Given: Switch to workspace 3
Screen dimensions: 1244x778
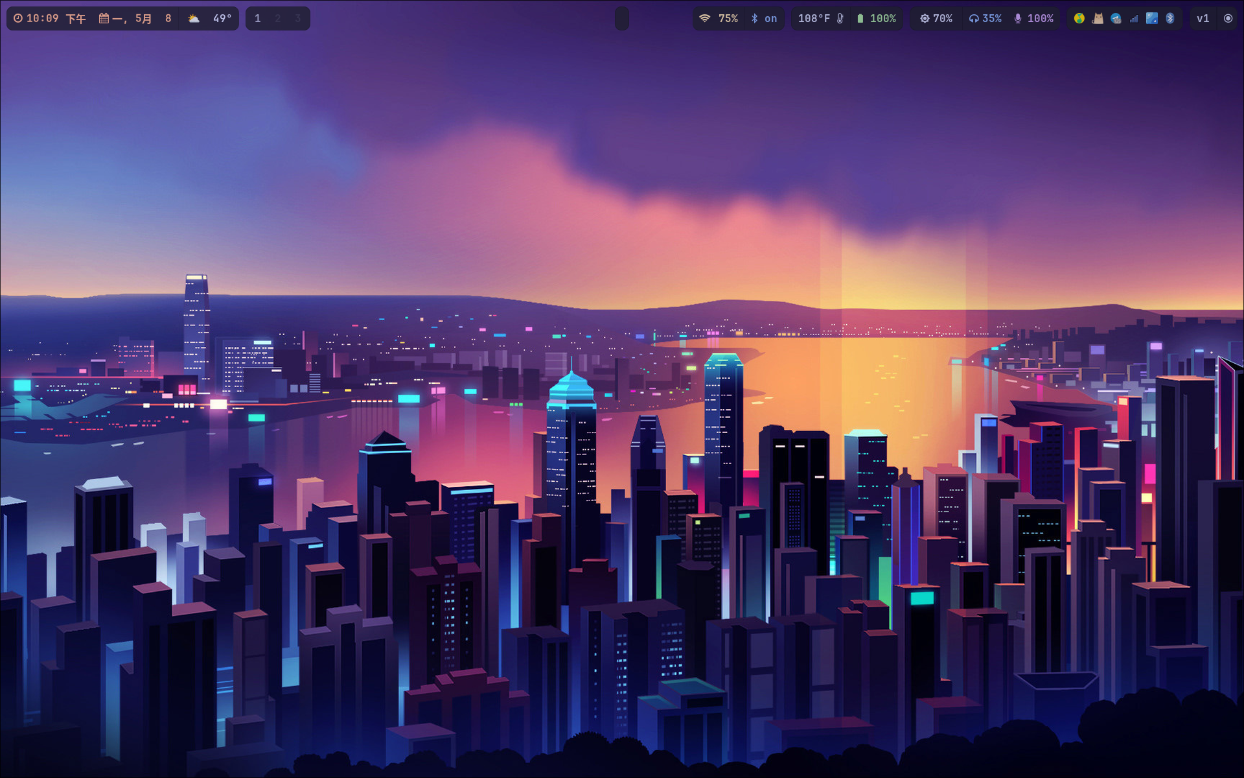Looking at the screenshot, I should coord(297,19).
